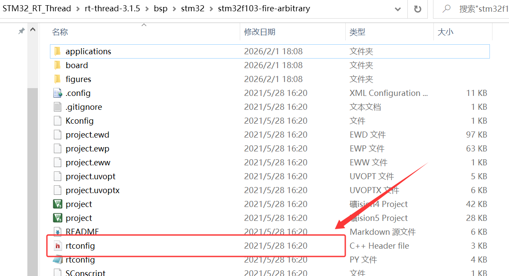Click the 63 KB size cell
The height and width of the screenshot is (276, 509).
[x=476, y=148]
